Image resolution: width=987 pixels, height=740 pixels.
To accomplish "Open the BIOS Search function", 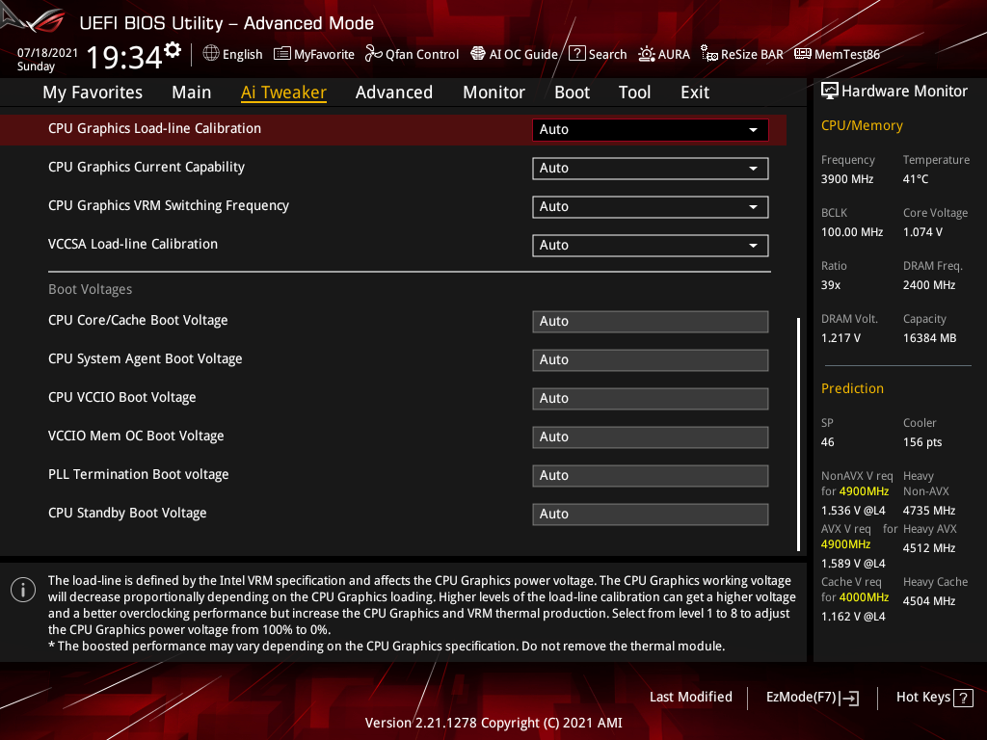I will coord(598,54).
